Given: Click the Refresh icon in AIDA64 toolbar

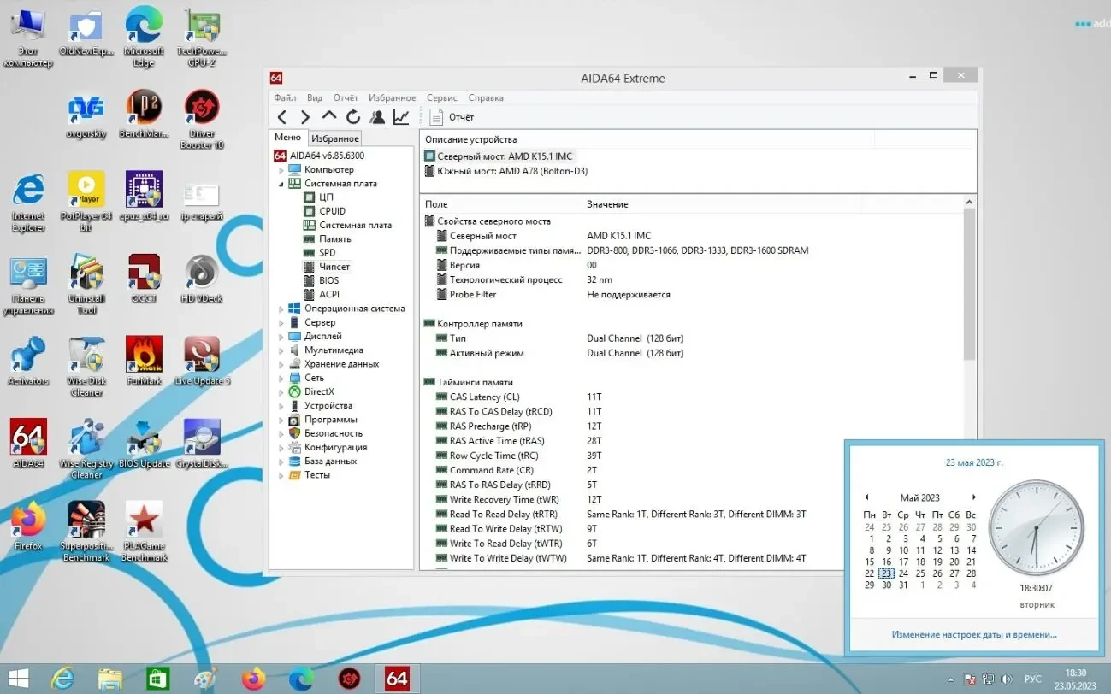Looking at the screenshot, I should [x=353, y=117].
